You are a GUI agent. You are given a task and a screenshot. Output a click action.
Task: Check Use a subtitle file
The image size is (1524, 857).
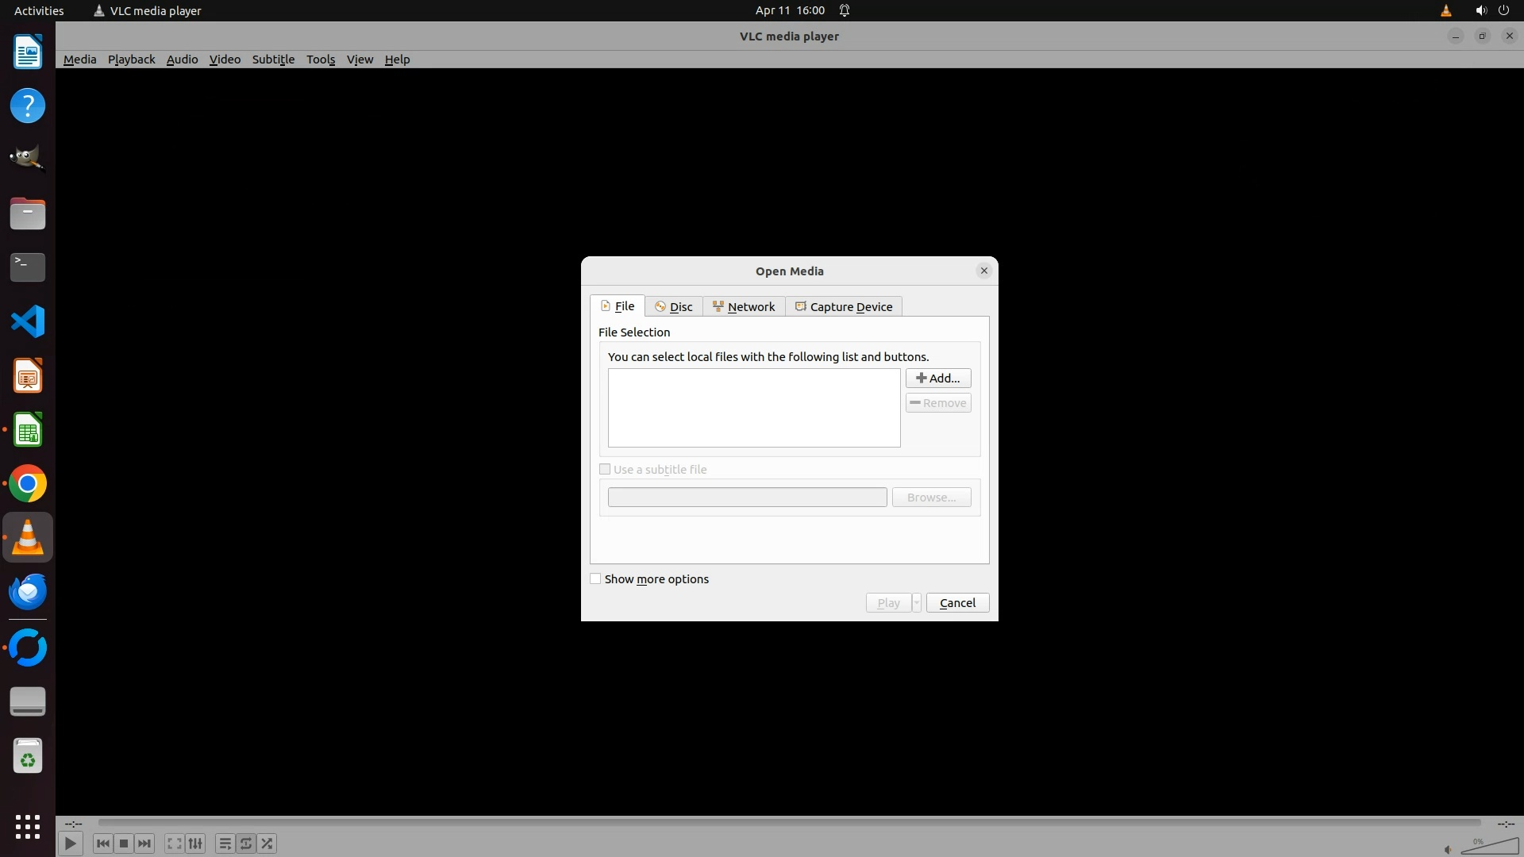(x=605, y=470)
